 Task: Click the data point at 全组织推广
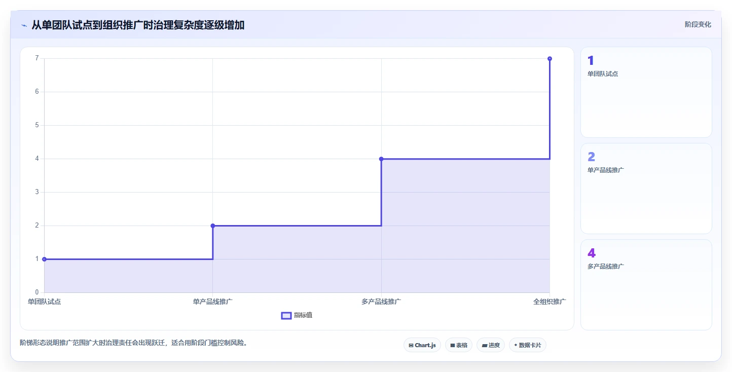click(550, 58)
